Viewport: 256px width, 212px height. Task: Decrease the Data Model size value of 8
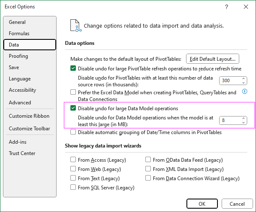(243, 122)
